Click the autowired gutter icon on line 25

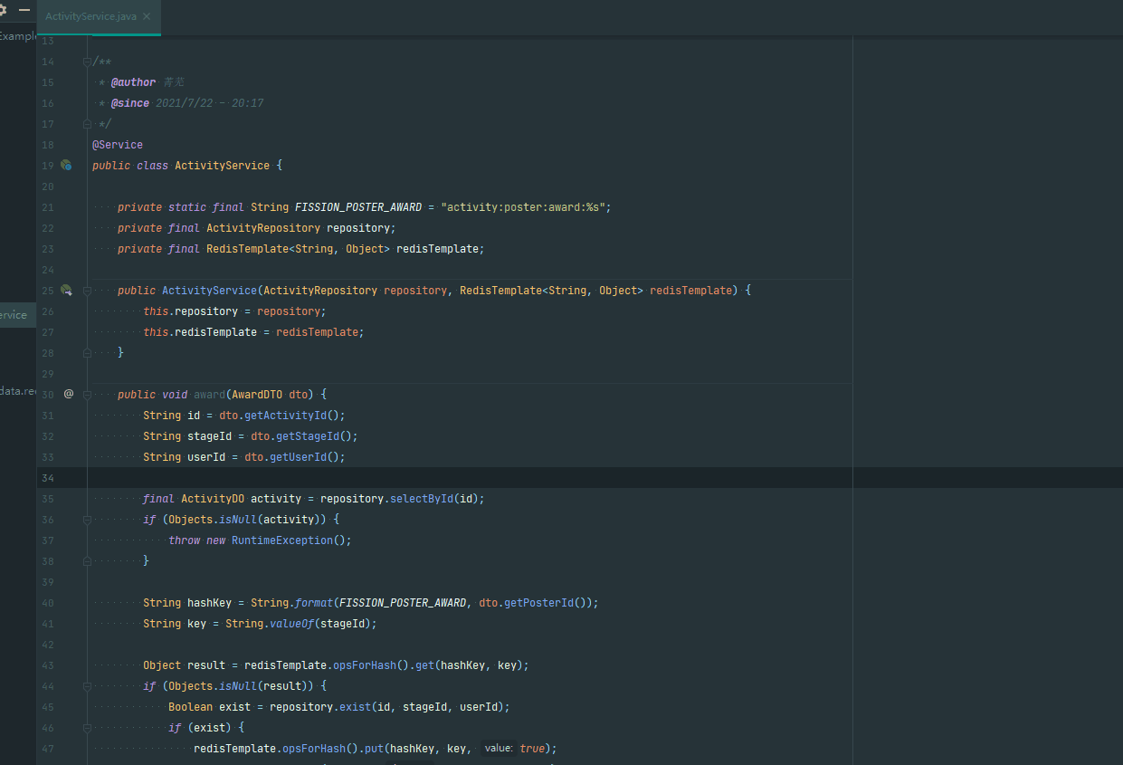pyautogui.click(x=66, y=291)
